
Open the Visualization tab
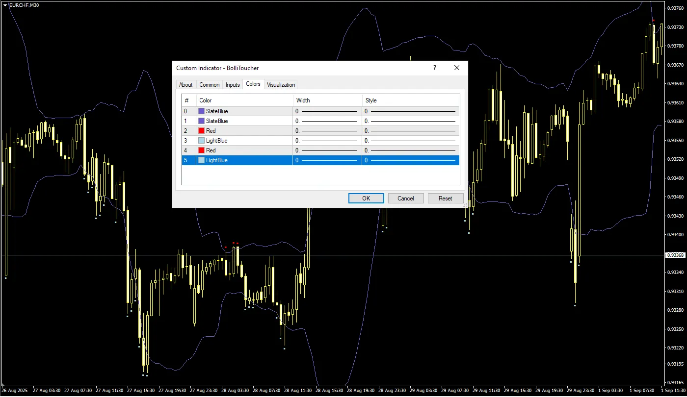pyautogui.click(x=281, y=85)
